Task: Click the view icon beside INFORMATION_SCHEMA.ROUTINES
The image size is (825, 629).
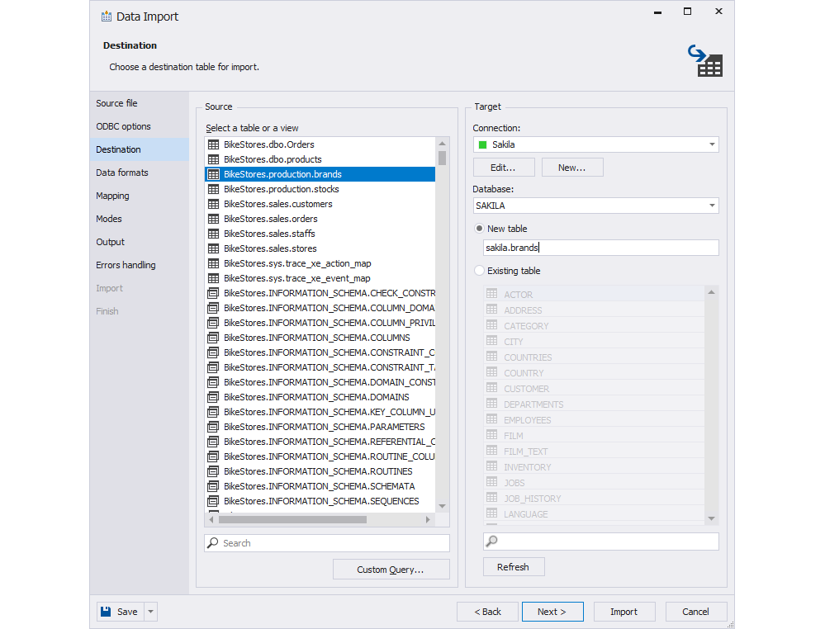Action: 213,471
